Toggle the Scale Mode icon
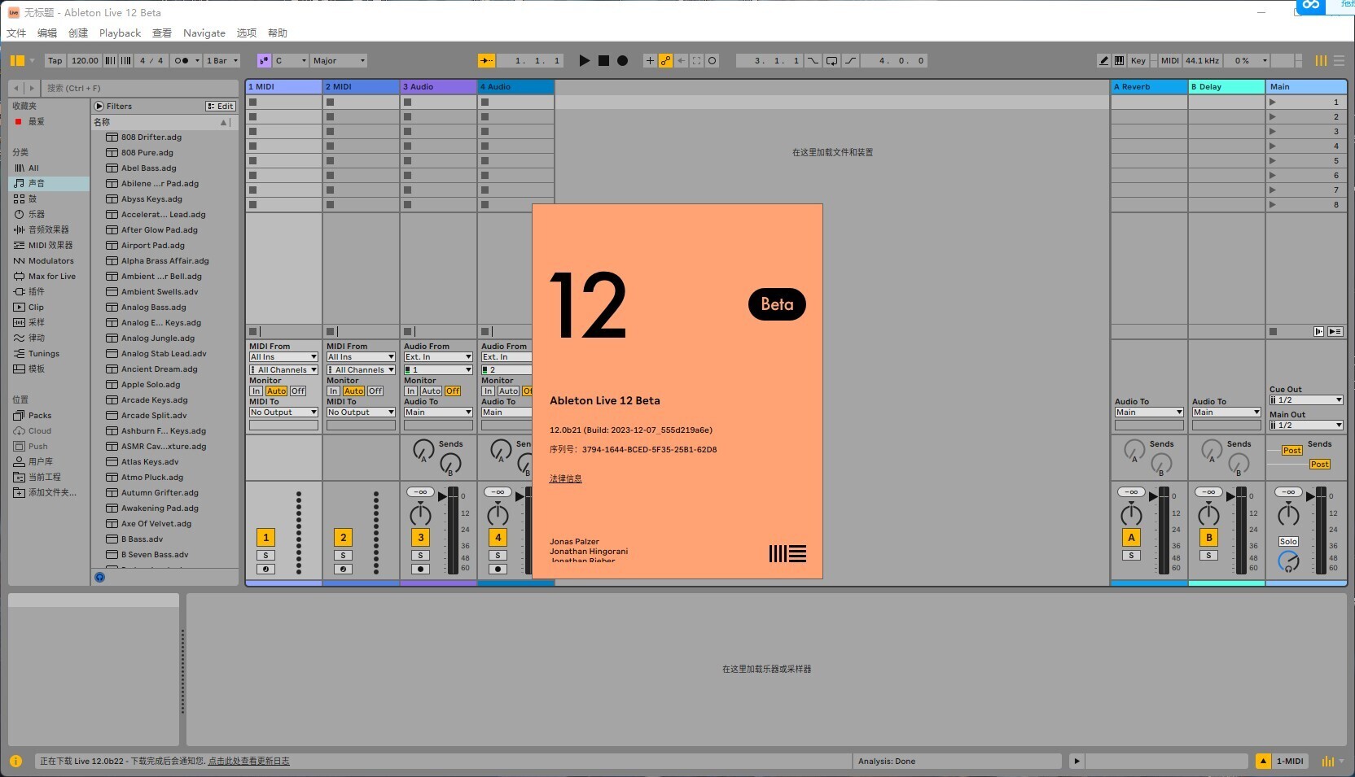Screen dimensions: 1355x777 coord(264,60)
